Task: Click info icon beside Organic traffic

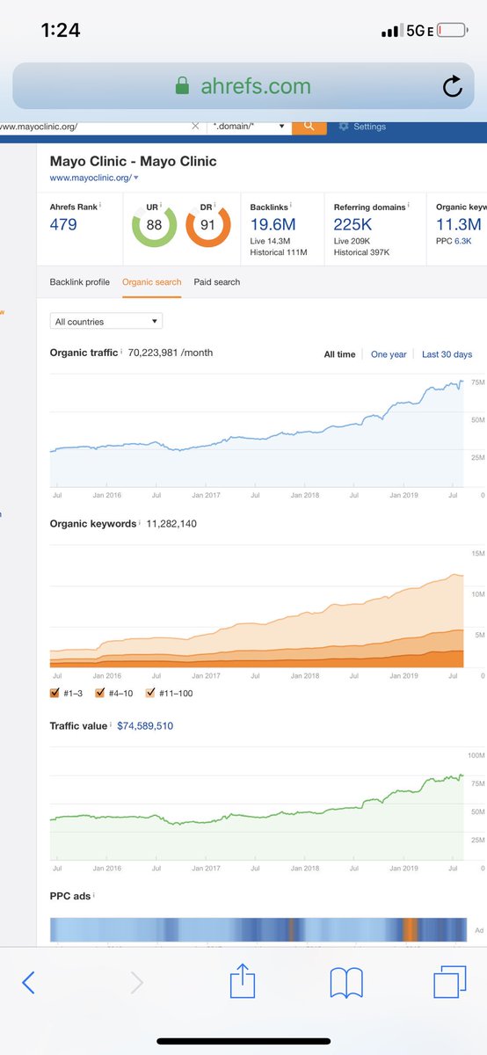Action: 121,352
